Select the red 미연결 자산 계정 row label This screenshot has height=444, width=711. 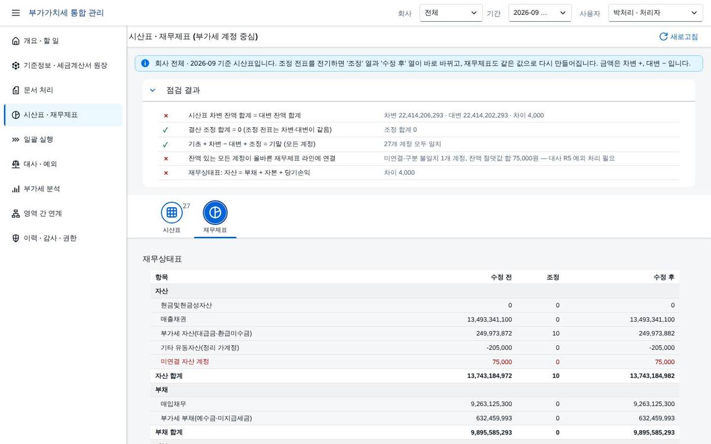185,362
